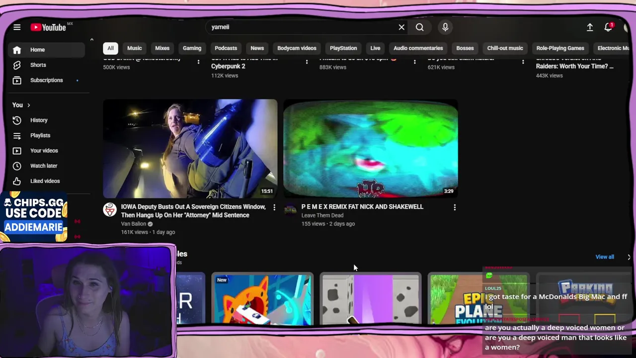Expand the You section chevron
Screen dimensions: 636x358
(x=29, y=105)
